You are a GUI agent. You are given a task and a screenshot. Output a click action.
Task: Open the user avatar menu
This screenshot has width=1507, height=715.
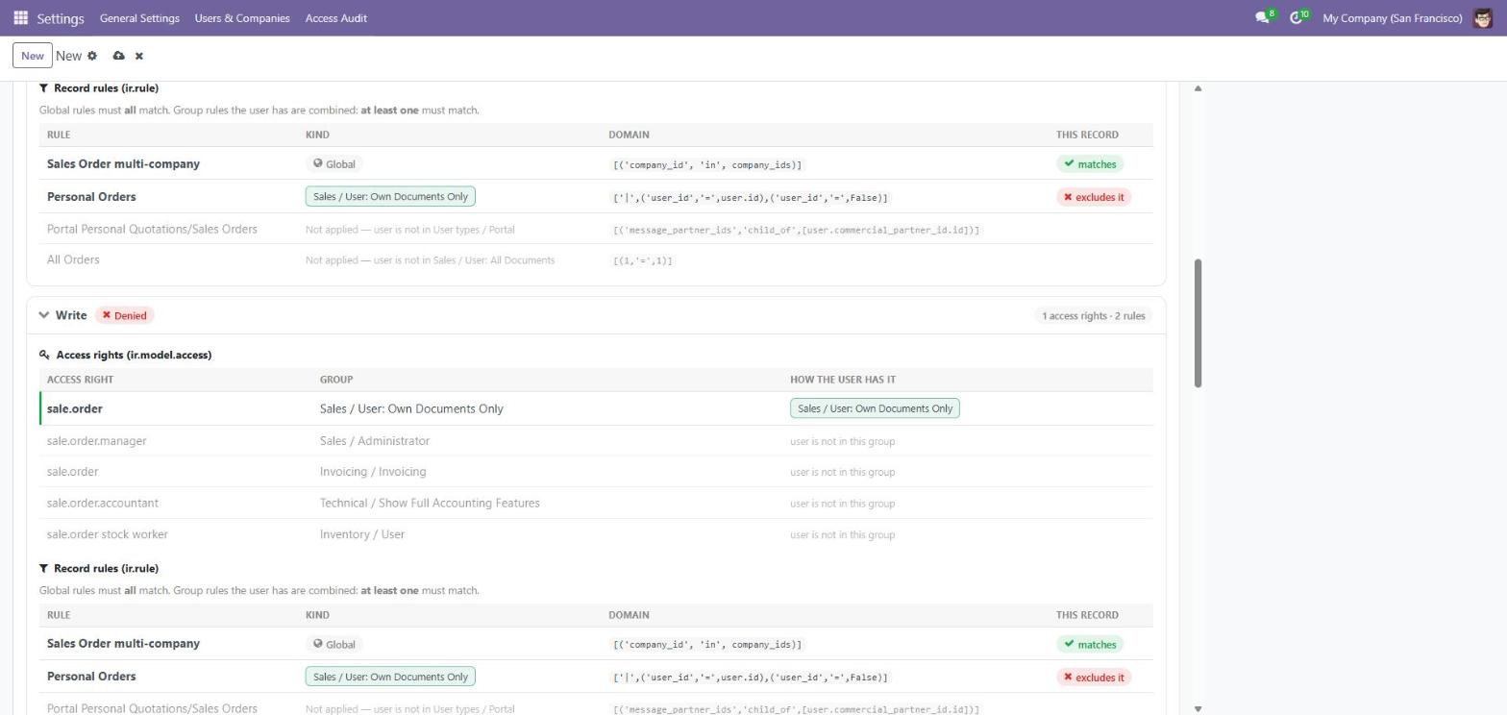[1482, 18]
